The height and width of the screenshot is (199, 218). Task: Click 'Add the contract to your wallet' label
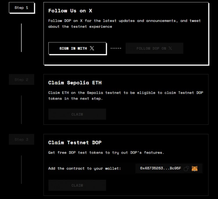(x=85, y=168)
